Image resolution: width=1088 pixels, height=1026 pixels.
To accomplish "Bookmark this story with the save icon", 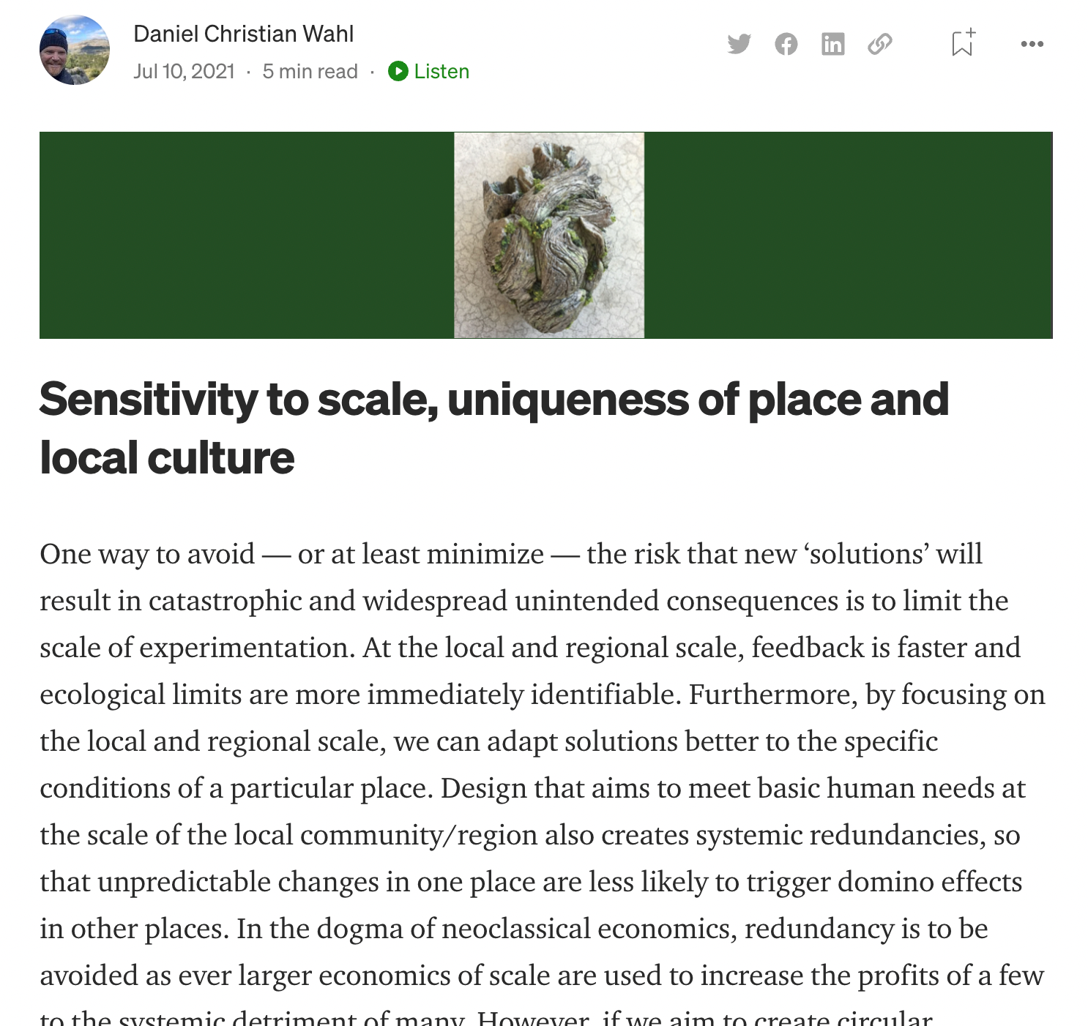I will click(962, 43).
